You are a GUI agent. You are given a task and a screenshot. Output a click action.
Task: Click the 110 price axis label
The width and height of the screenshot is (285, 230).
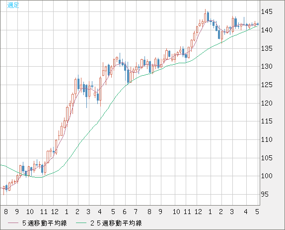267,140
